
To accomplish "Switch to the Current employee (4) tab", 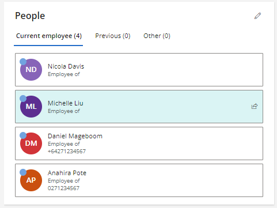I will [49, 36].
